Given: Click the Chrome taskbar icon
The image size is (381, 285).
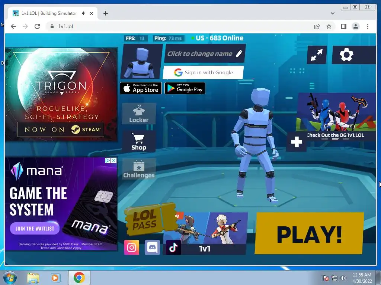Looking at the screenshot, I should (79, 278).
